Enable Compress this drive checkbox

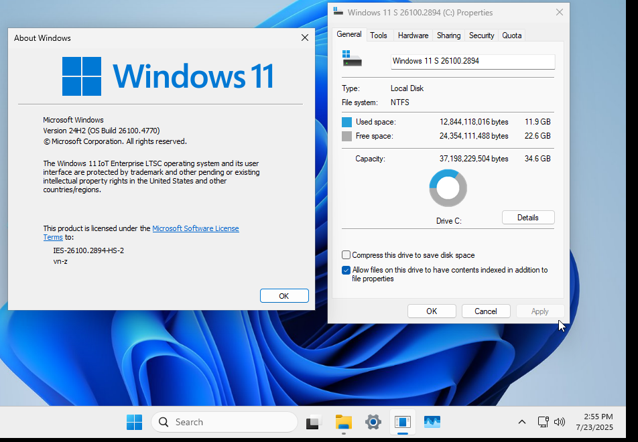tap(346, 255)
